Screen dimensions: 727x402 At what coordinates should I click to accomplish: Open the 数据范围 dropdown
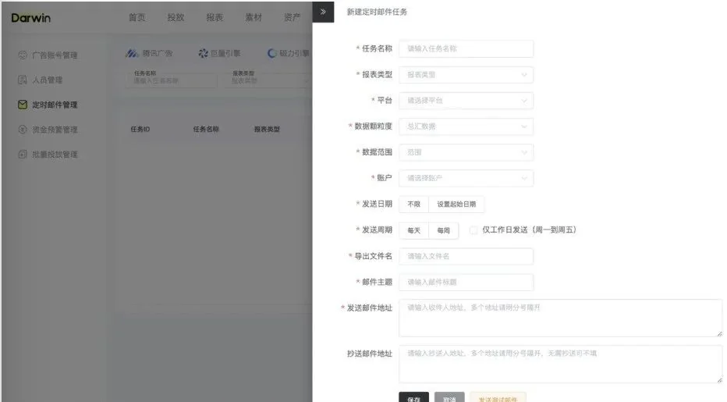(466, 152)
